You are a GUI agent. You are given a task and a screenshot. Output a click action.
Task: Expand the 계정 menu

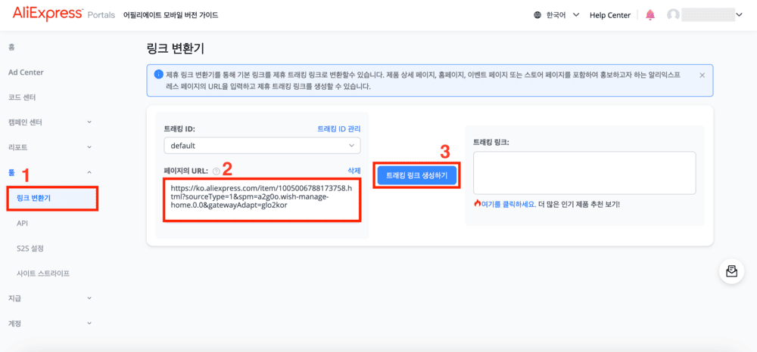(x=89, y=323)
